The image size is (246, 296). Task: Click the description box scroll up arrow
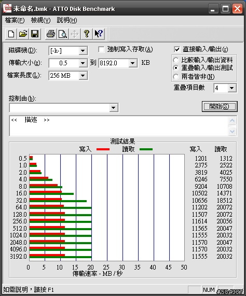(x=232, y=121)
